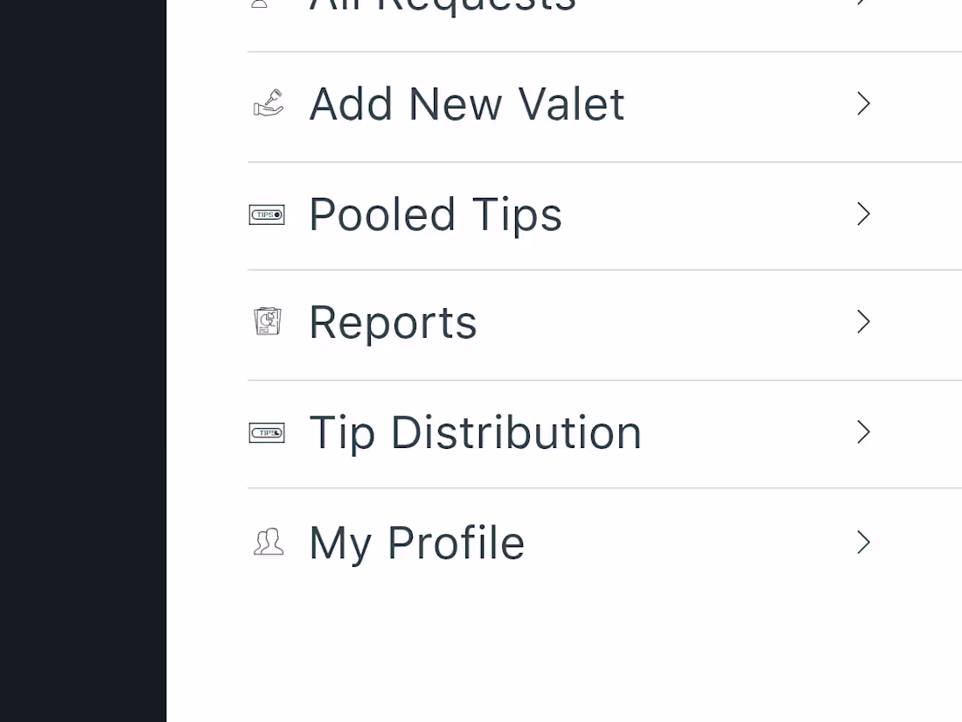Click the All Requests label
This screenshot has width=962, height=722.
(442, 7)
